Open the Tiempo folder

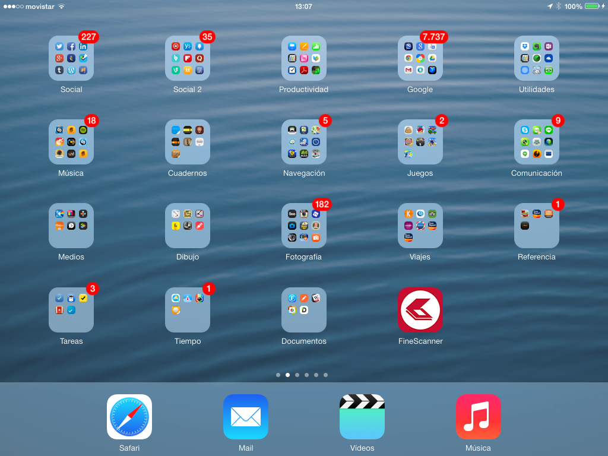188,310
